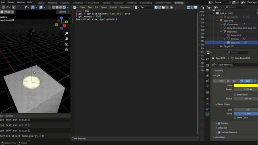Open the Physics properties tab

(208, 104)
